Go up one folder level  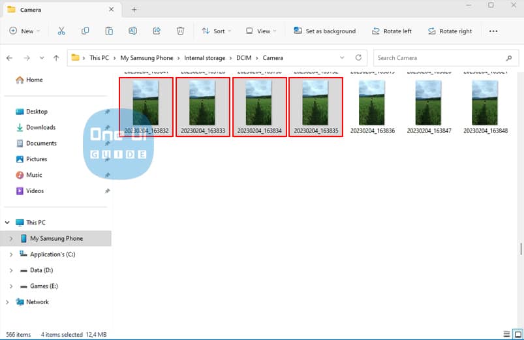(x=56, y=58)
